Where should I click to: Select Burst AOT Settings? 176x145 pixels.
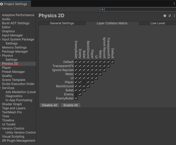[x=16, y=23]
